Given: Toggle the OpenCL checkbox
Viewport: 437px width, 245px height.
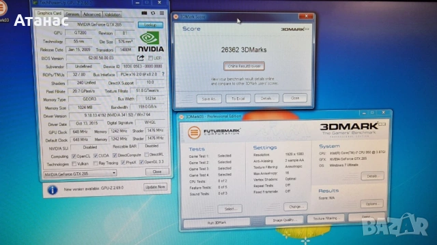Looking at the screenshot, I should [x=74, y=156].
